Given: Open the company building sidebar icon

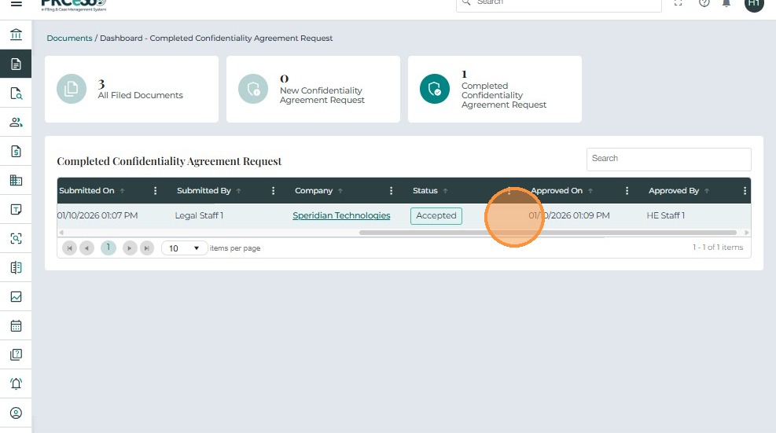Looking at the screenshot, I should click(x=16, y=180).
